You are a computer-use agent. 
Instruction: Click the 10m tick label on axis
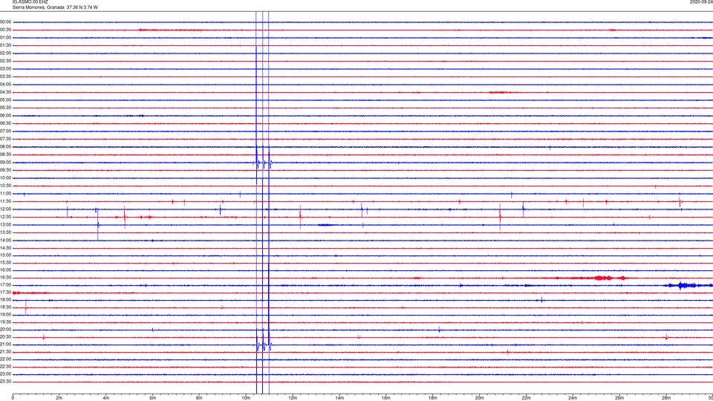pyautogui.click(x=246, y=398)
